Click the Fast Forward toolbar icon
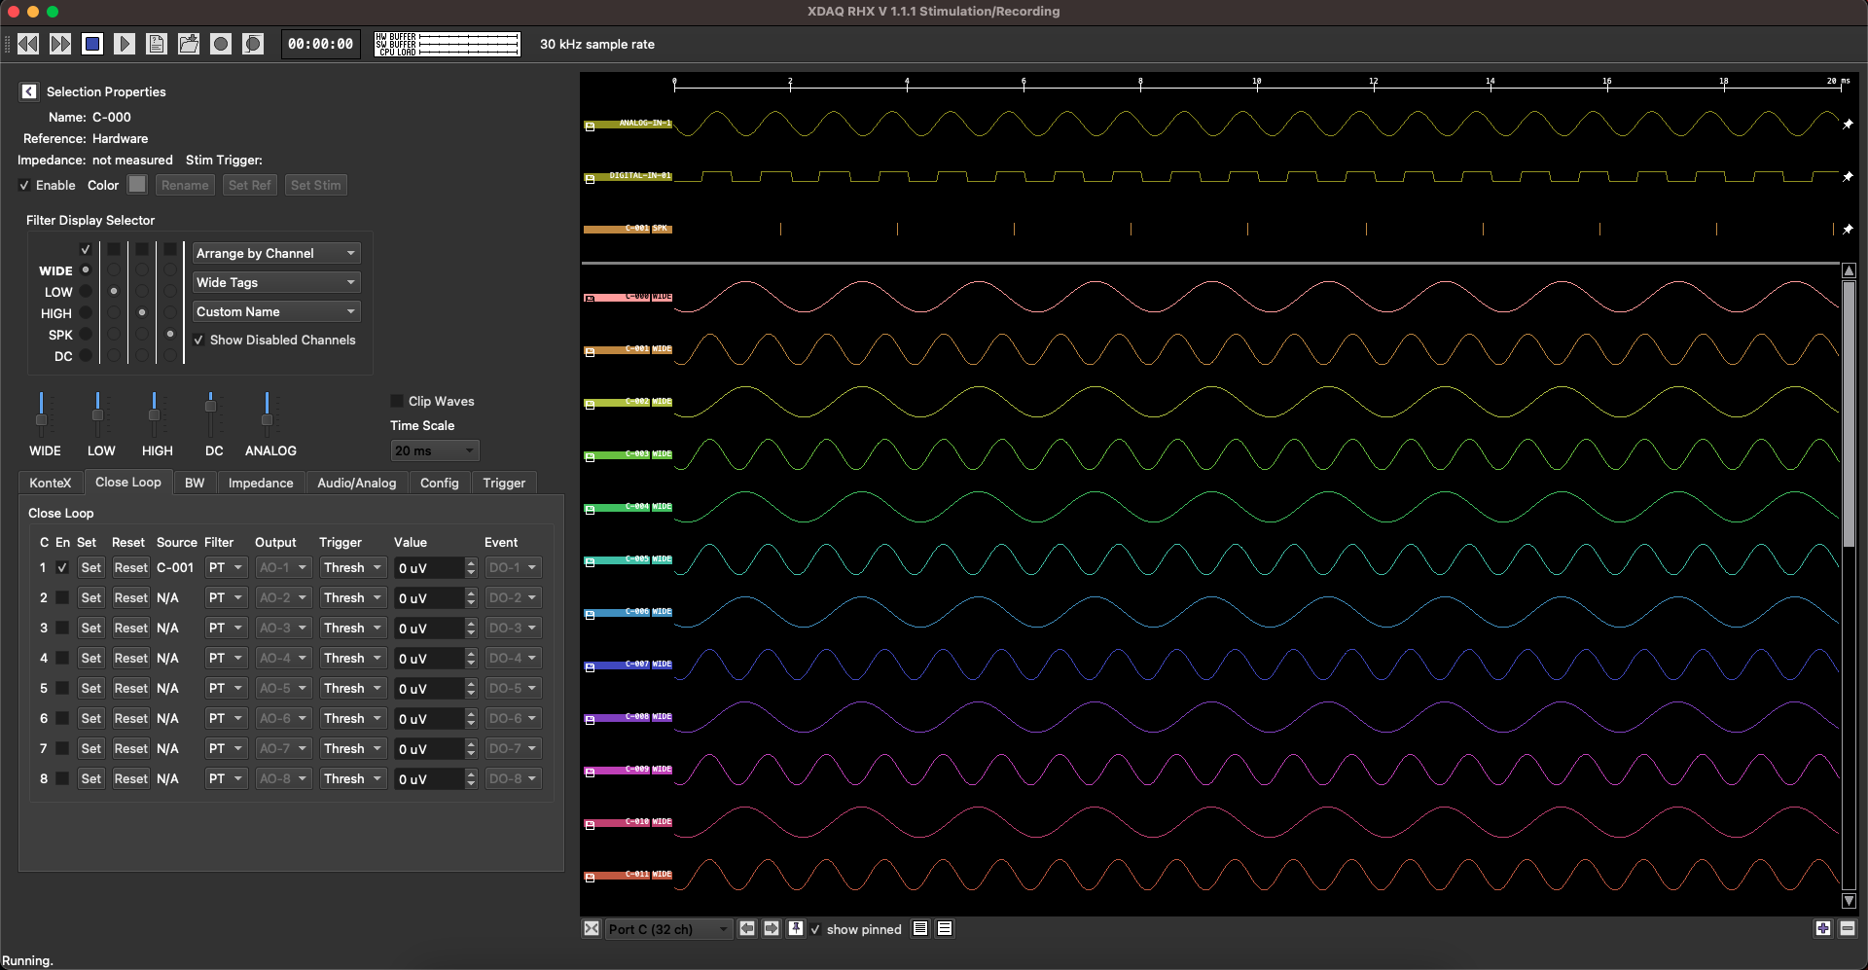Image resolution: width=1868 pixels, height=970 pixels. (60, 44)
